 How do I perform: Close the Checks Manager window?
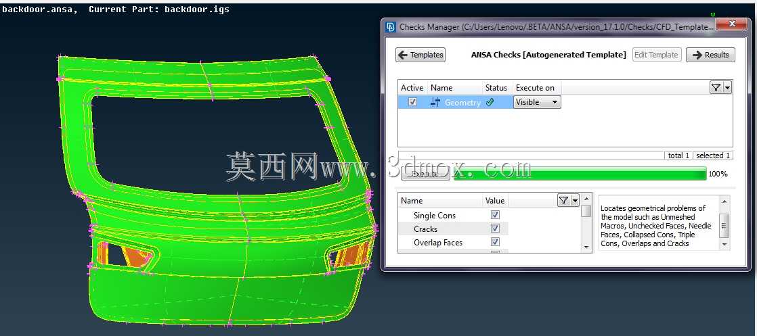pos(732,24)
